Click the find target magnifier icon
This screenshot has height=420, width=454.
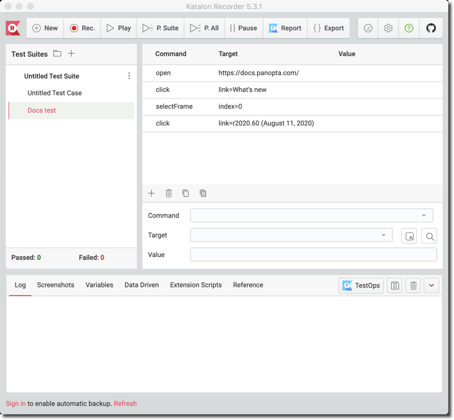(429, 236)
